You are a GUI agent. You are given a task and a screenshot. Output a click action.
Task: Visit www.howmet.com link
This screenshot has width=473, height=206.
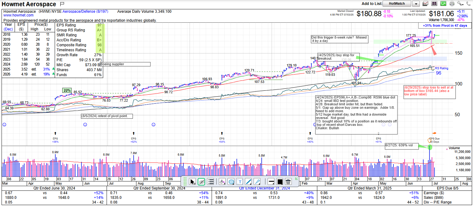(x=19, y=15)
